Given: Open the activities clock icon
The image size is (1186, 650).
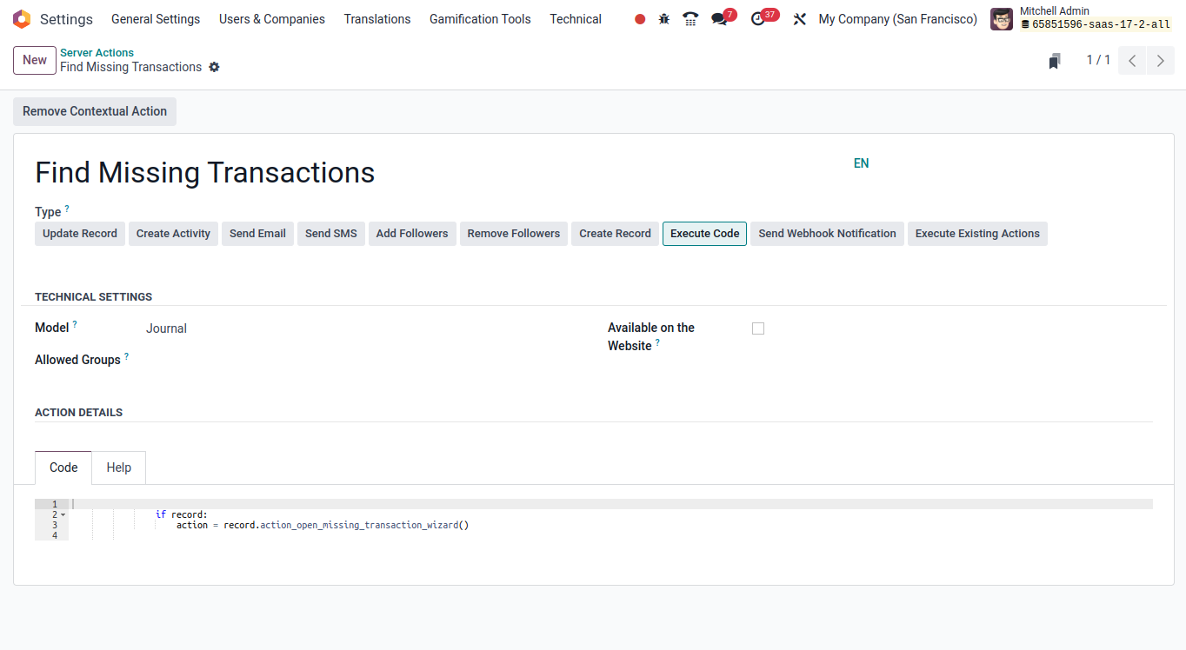Looking at the screenshot, I should [x=758, y=19].
